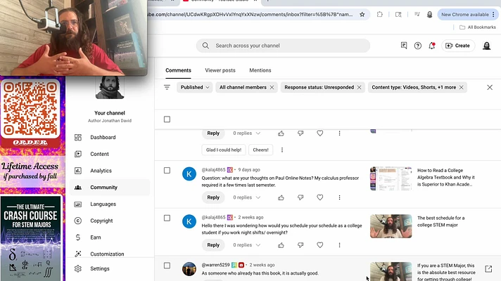
Task: Dislike the night shifts schedule comment
Action: coord(300,245)
